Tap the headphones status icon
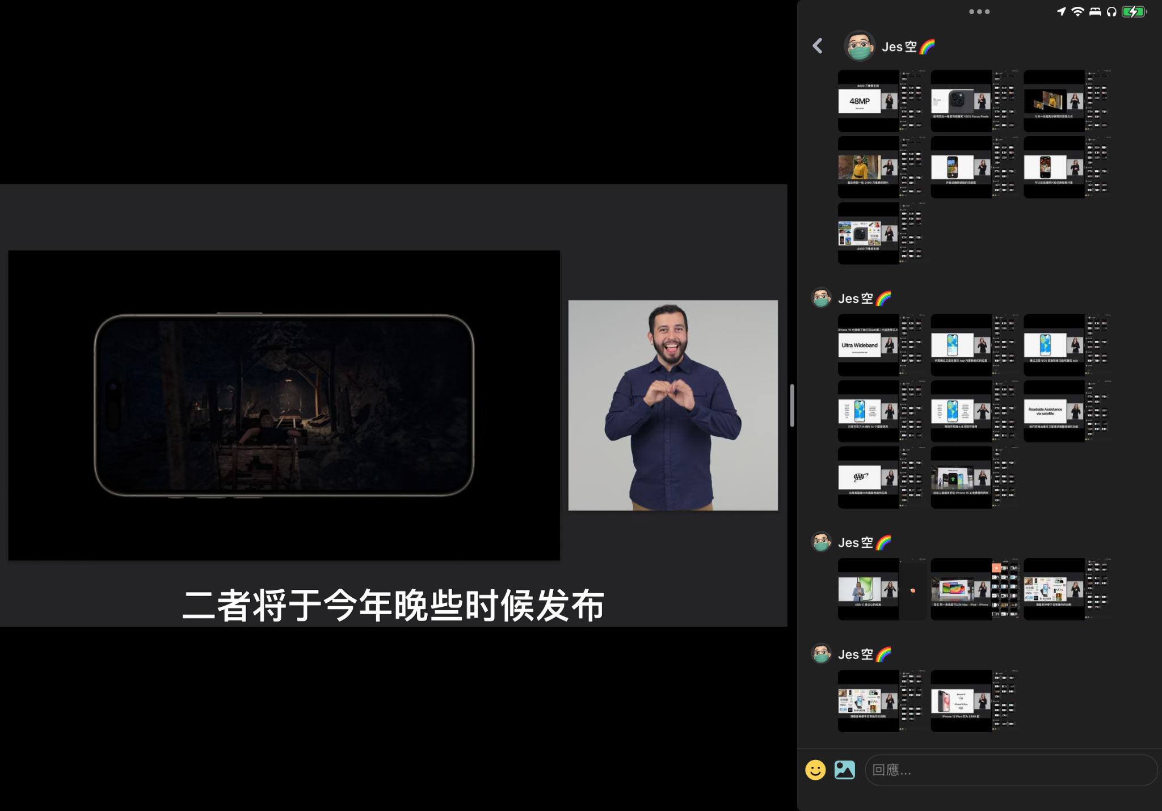1162x811 pixels. [1112, 11]
